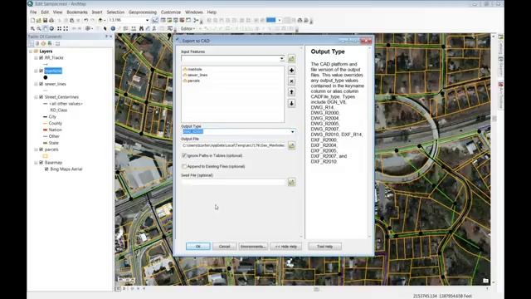
Task: Browse for Input Features folder icon
Action: (291, 59)
